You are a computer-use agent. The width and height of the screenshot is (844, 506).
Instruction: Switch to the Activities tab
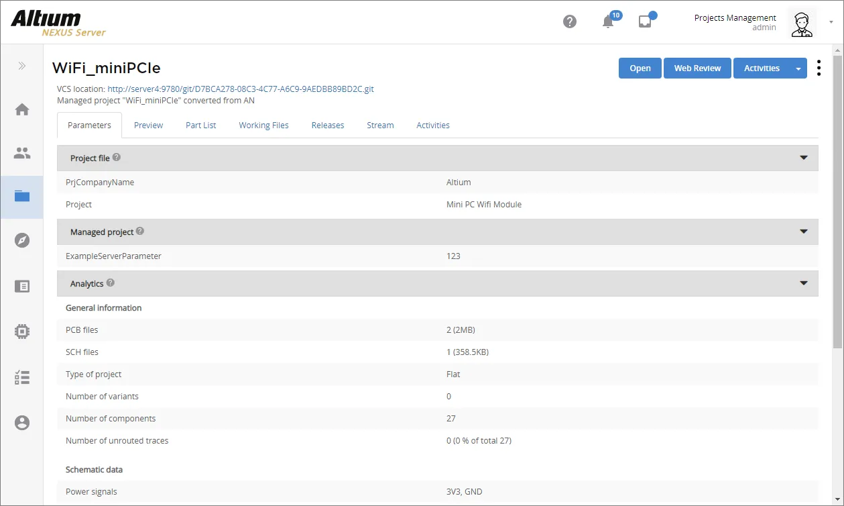433,125
